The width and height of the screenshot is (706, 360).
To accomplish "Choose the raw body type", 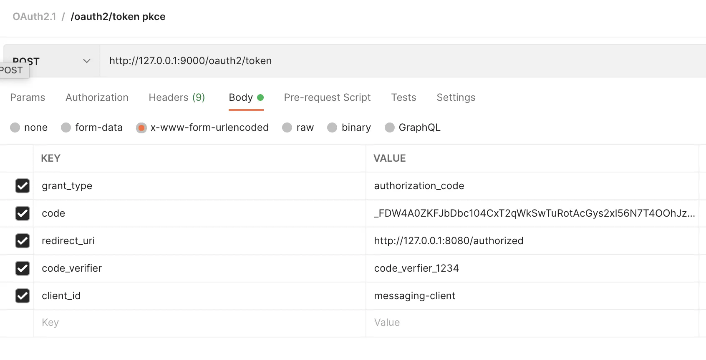I will point(287,127).
